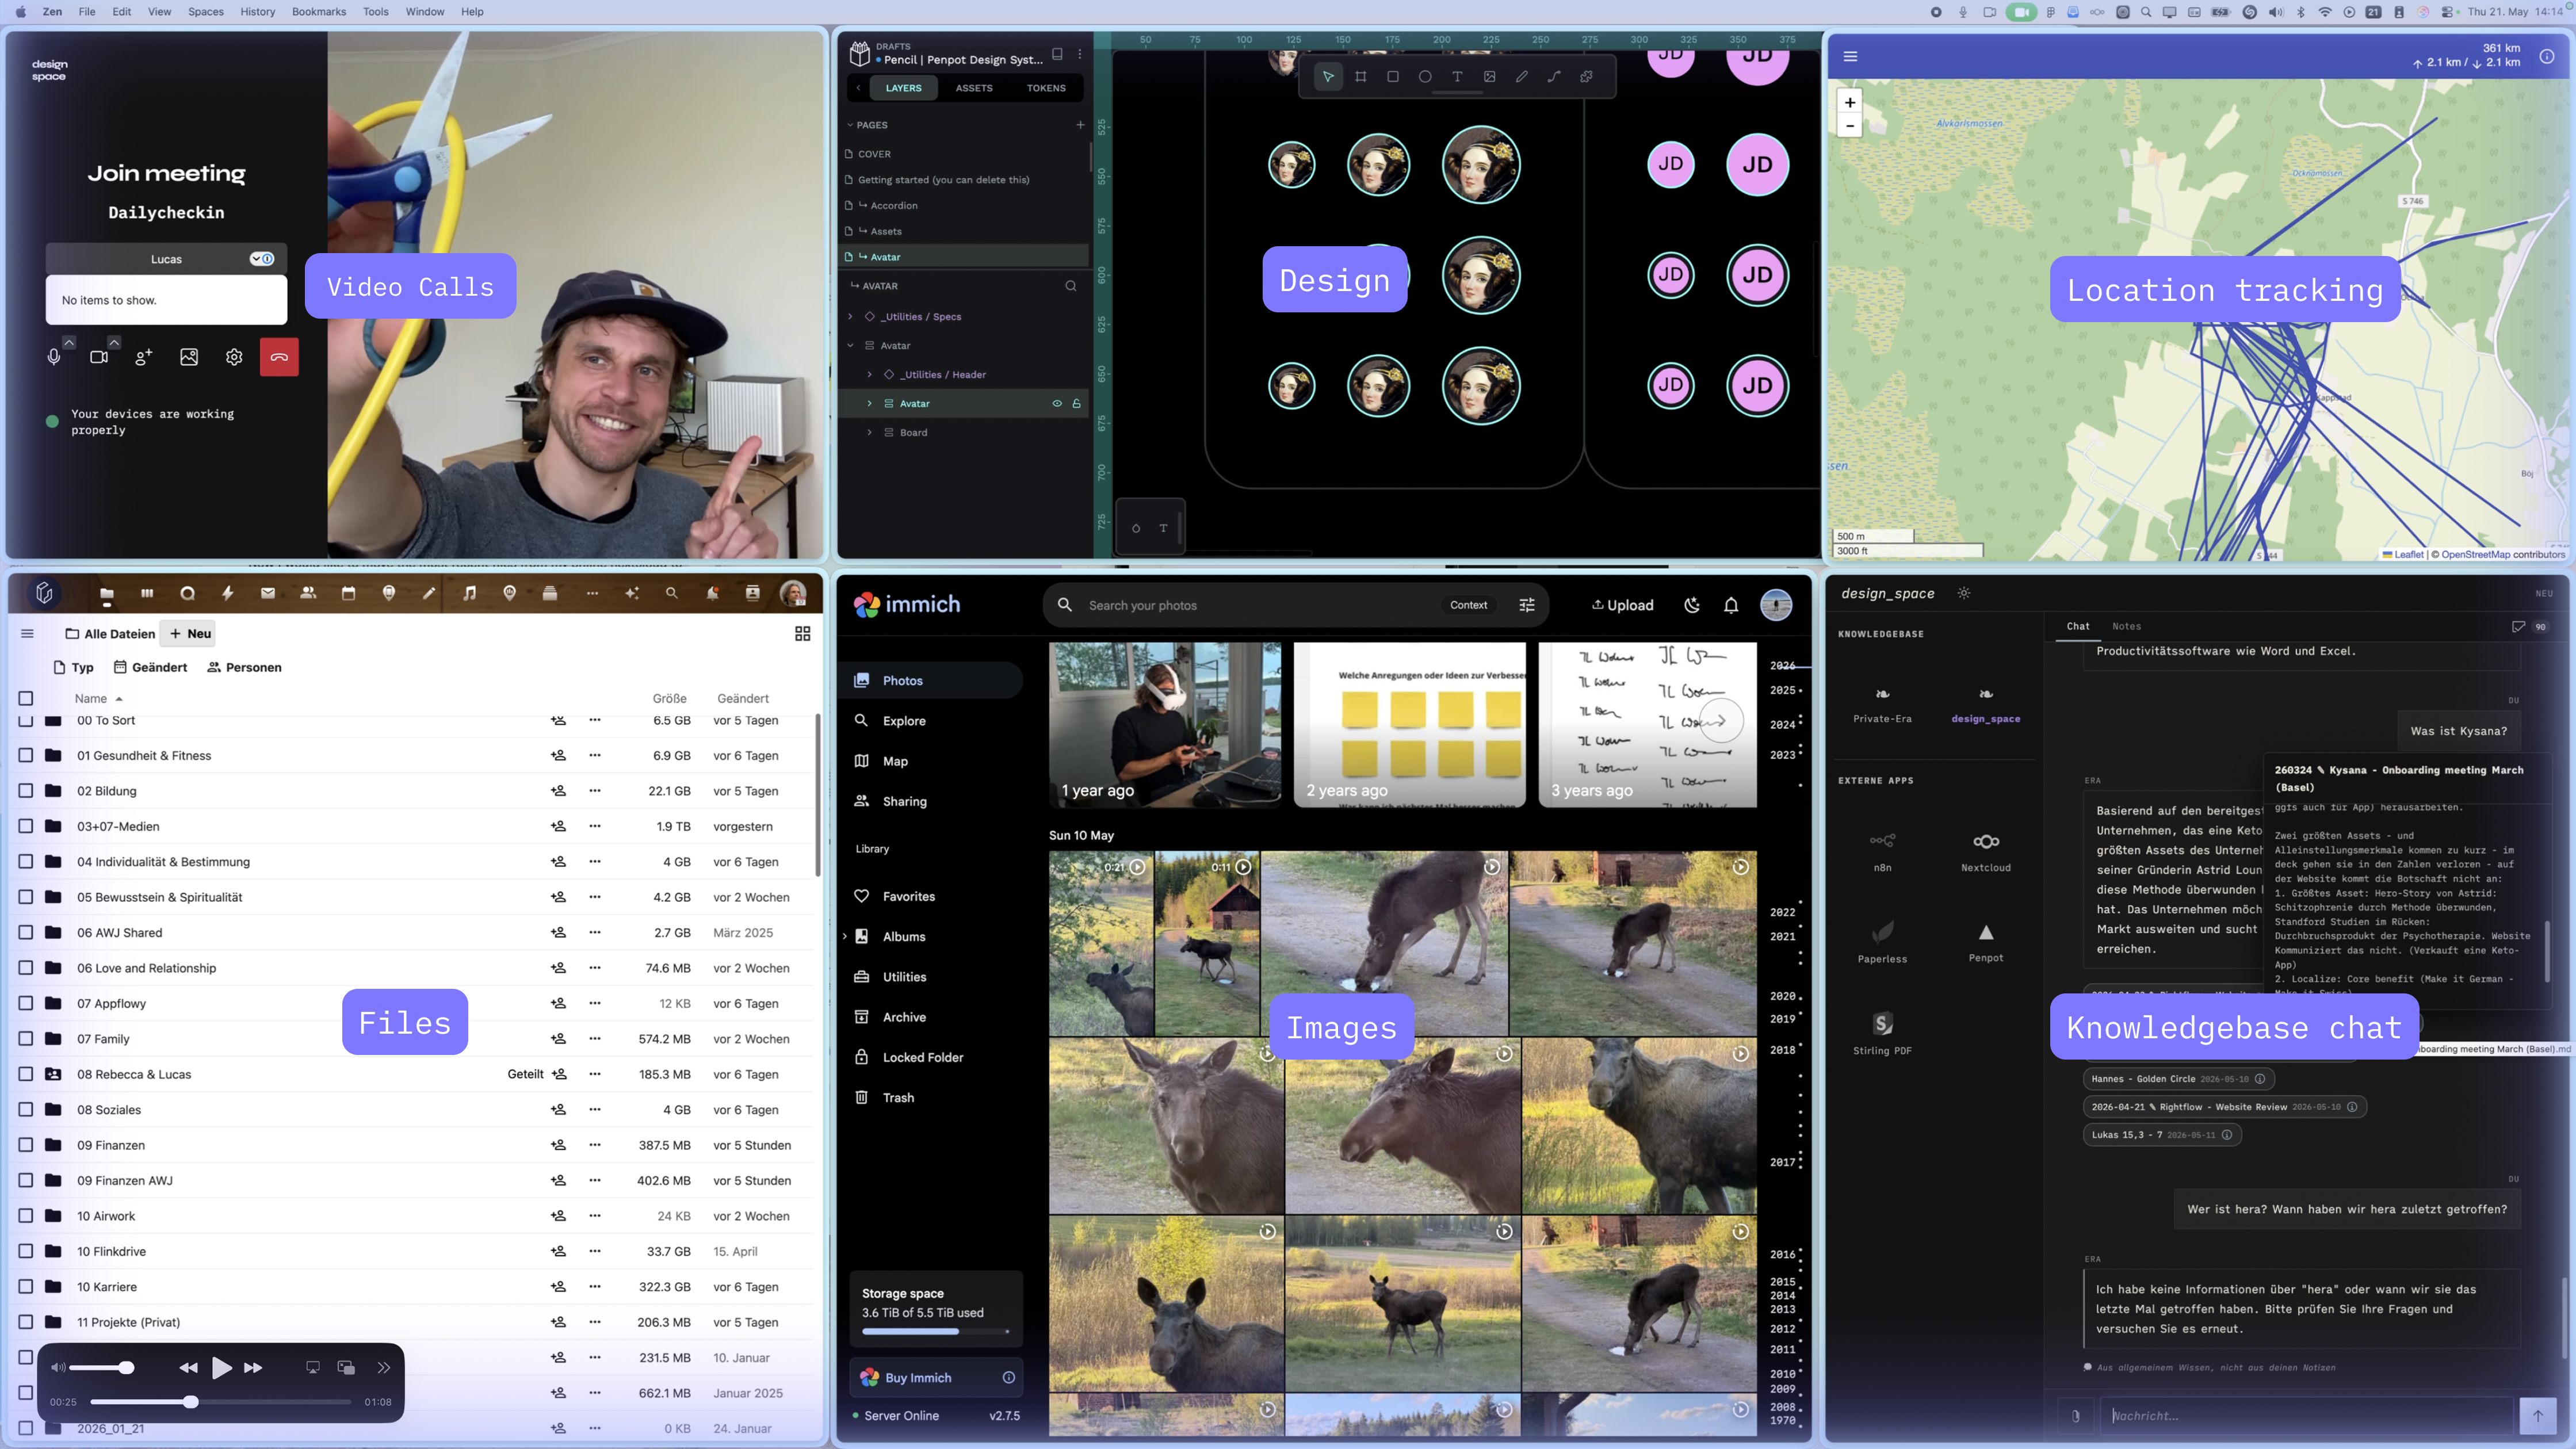Viewport: 2576px width, 1449px height.
Task: Pick the Curve draw tool in Penpot
Action: click(1521, 77)
